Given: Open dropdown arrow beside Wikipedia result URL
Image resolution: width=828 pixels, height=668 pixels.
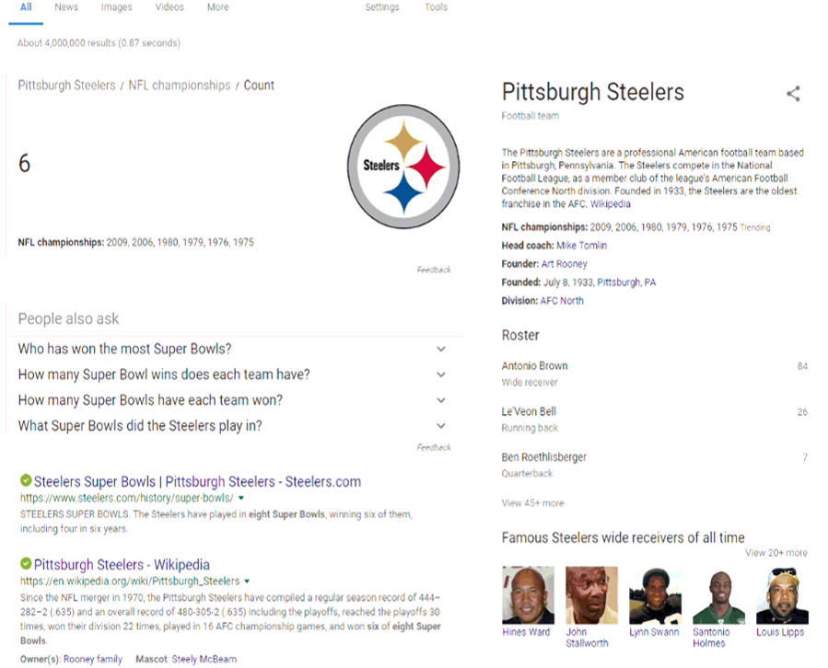Looking at the screenshot, I should (247, 582).
